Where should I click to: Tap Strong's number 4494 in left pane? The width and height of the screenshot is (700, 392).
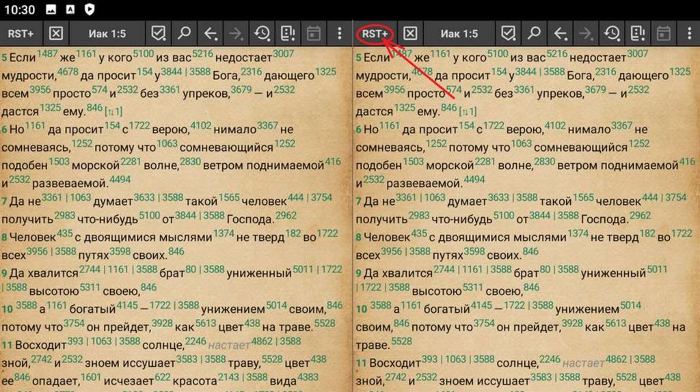coord(120,180)
